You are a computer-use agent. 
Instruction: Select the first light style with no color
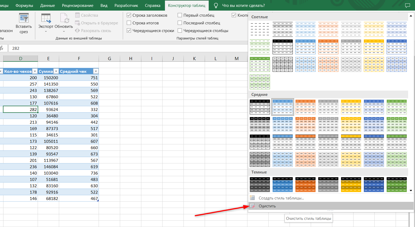point(260,29)
